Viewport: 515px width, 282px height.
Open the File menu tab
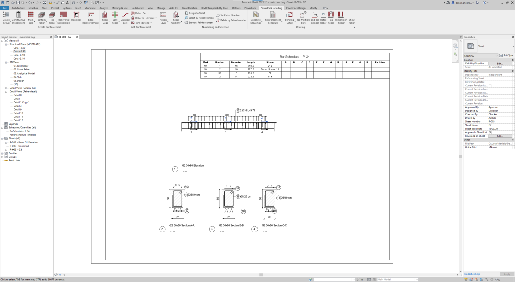5,8
